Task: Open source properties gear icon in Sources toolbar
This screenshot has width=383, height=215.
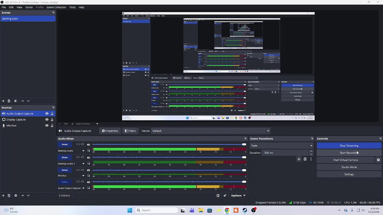Action: [x=16, y=196]
